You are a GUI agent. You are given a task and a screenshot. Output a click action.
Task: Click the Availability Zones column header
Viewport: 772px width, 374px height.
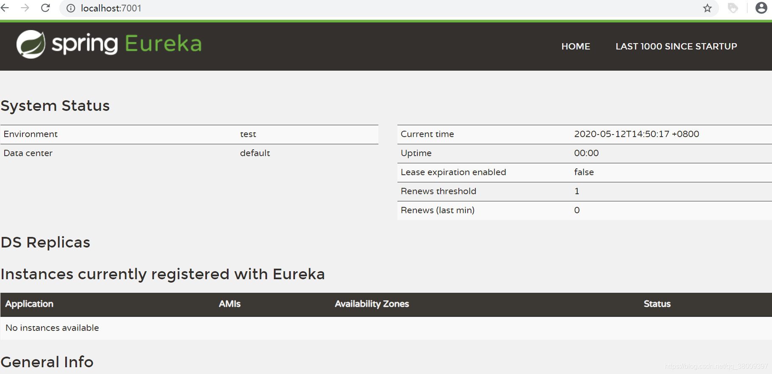372,304
